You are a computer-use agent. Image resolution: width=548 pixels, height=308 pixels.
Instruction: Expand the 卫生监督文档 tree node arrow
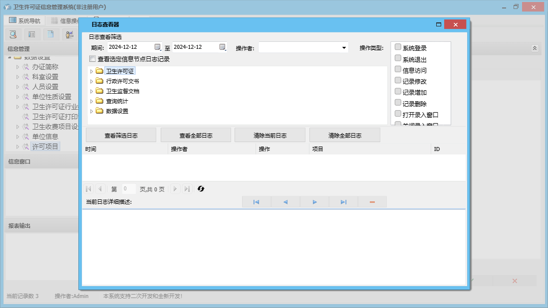pos(91,91)
